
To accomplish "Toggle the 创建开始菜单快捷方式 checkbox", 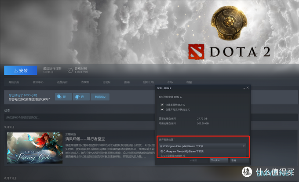I will coord(162,109).
